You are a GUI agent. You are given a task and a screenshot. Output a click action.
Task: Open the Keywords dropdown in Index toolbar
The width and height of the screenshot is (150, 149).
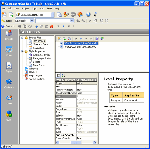(32, 21)
